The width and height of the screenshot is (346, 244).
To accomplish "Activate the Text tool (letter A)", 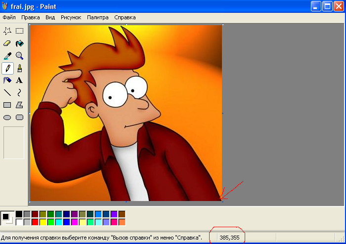I will 20,80.
